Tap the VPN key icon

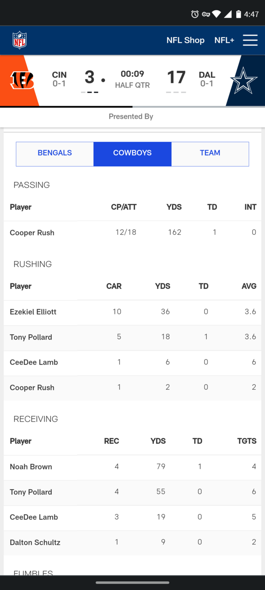(205, 14)
